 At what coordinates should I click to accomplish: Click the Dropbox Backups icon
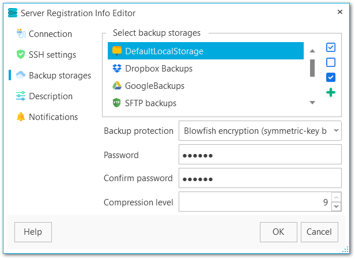click(116, 69)
